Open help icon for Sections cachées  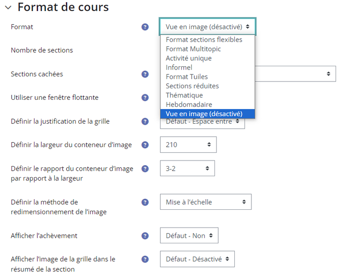point(145,74)
